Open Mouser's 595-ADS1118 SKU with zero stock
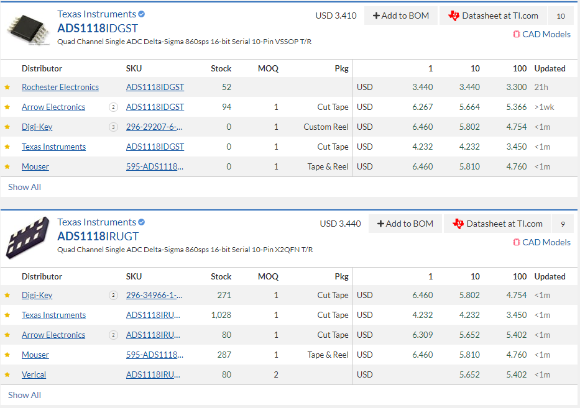Screen dimensions: 580x408 coord(155,167)
